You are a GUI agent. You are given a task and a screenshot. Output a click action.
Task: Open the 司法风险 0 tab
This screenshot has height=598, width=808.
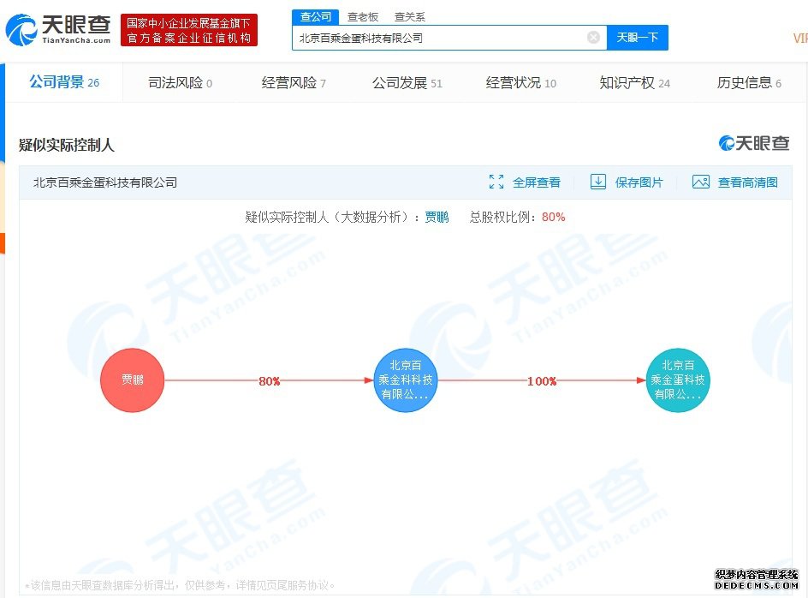coord(180,82)
